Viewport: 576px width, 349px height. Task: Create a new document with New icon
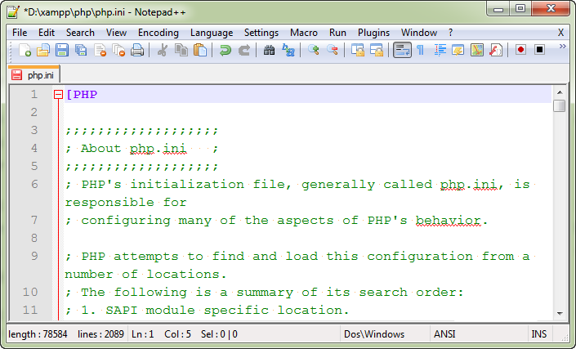[x=24, y=50]
